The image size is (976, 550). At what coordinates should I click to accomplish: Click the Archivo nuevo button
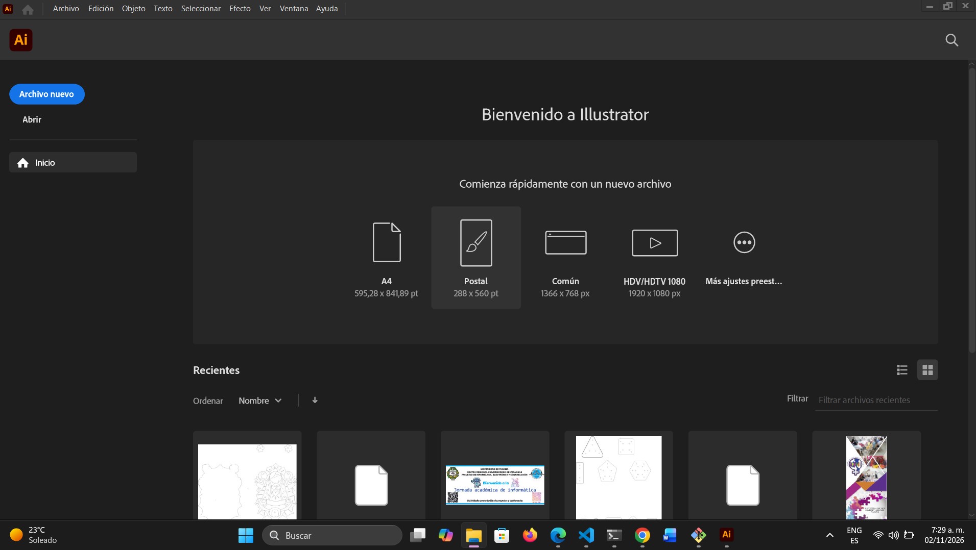click(47, 94)
